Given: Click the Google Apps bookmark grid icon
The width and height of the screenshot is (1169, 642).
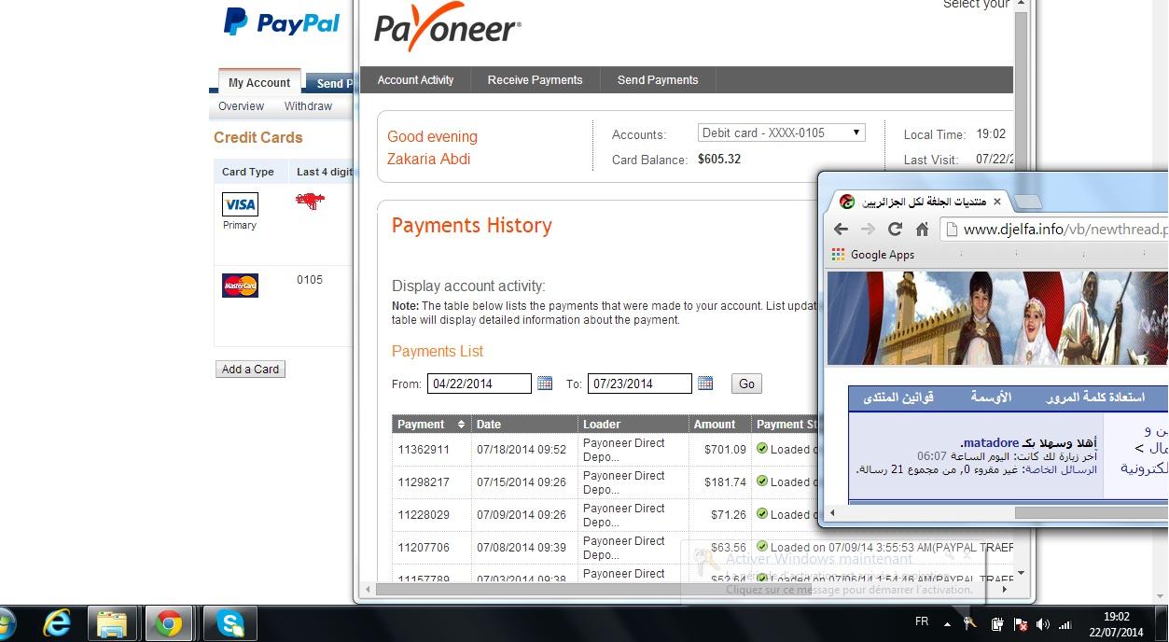Looking at the screenshot, I should 838,255.
